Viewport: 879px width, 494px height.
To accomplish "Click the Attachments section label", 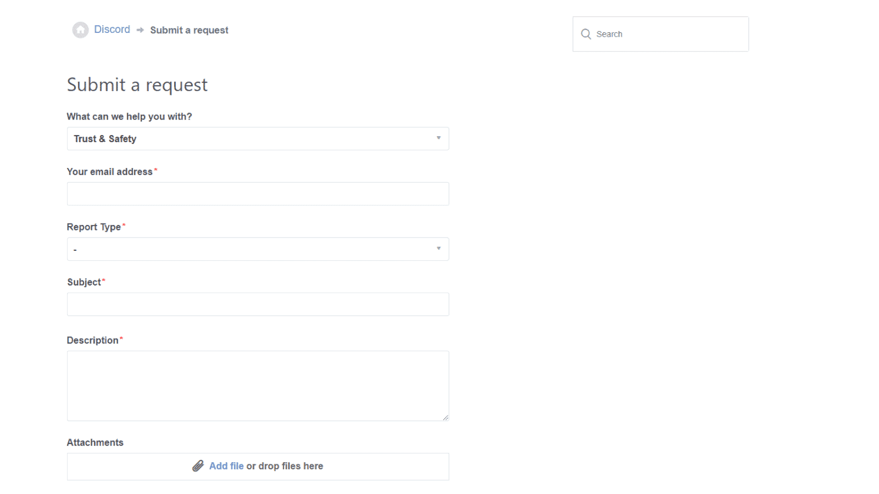I will tap(94, 442).
